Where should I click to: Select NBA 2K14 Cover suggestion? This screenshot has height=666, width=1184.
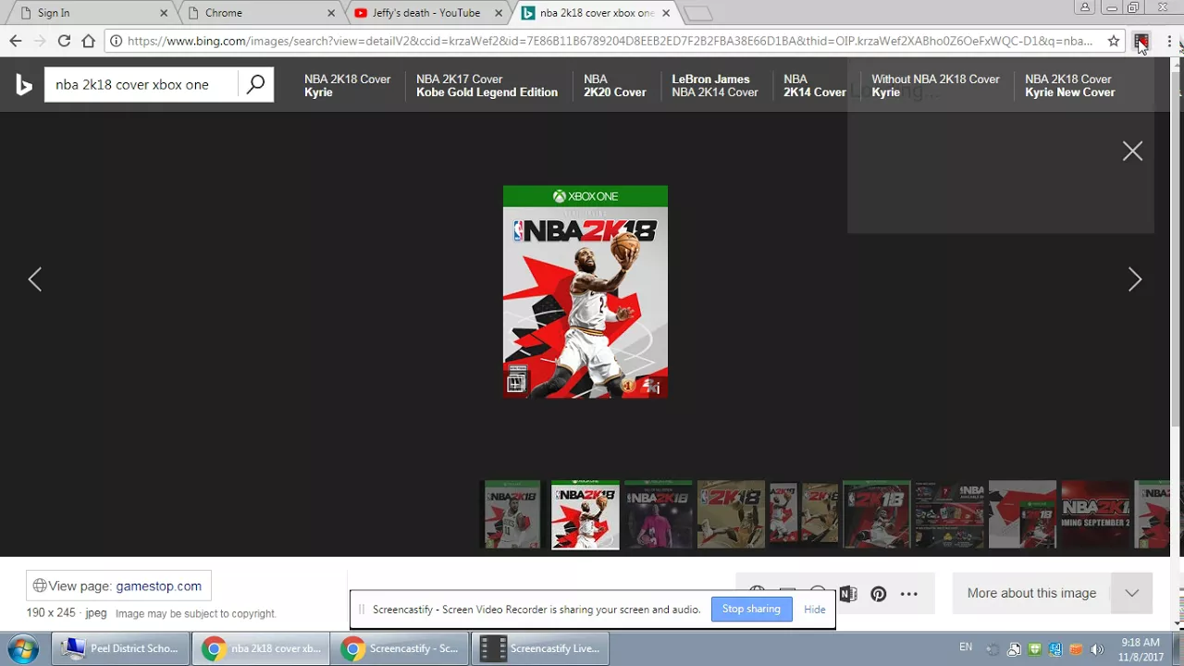[x=815, y=85]
